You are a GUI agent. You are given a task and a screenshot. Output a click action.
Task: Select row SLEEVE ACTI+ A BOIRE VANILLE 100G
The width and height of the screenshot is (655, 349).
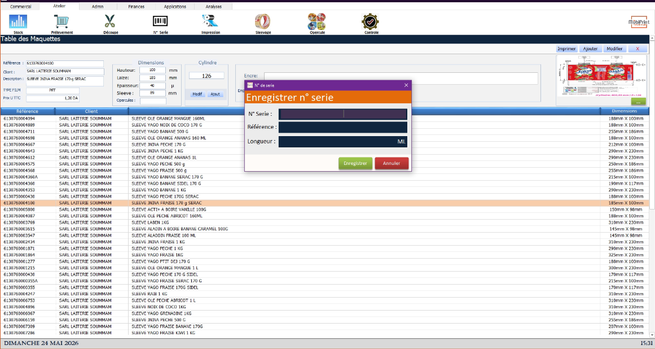[x=325, y=210]
